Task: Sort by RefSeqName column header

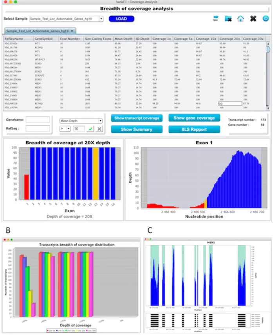Action: pyautogui.click(x=18, y=39)
